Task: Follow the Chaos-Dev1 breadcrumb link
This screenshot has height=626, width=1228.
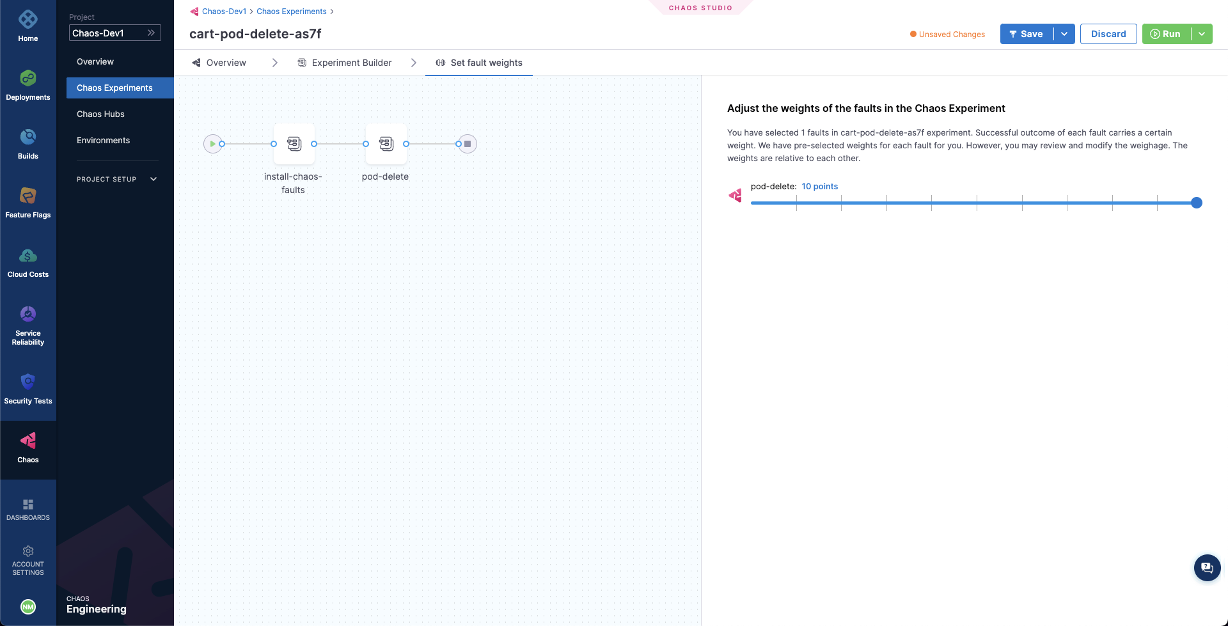Action: [x=224, y=12]
